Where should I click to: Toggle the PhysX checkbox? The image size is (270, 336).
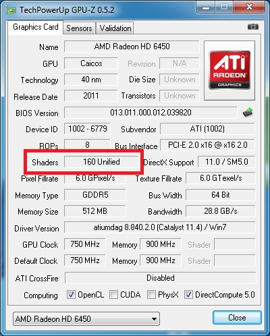click(151, 294)
